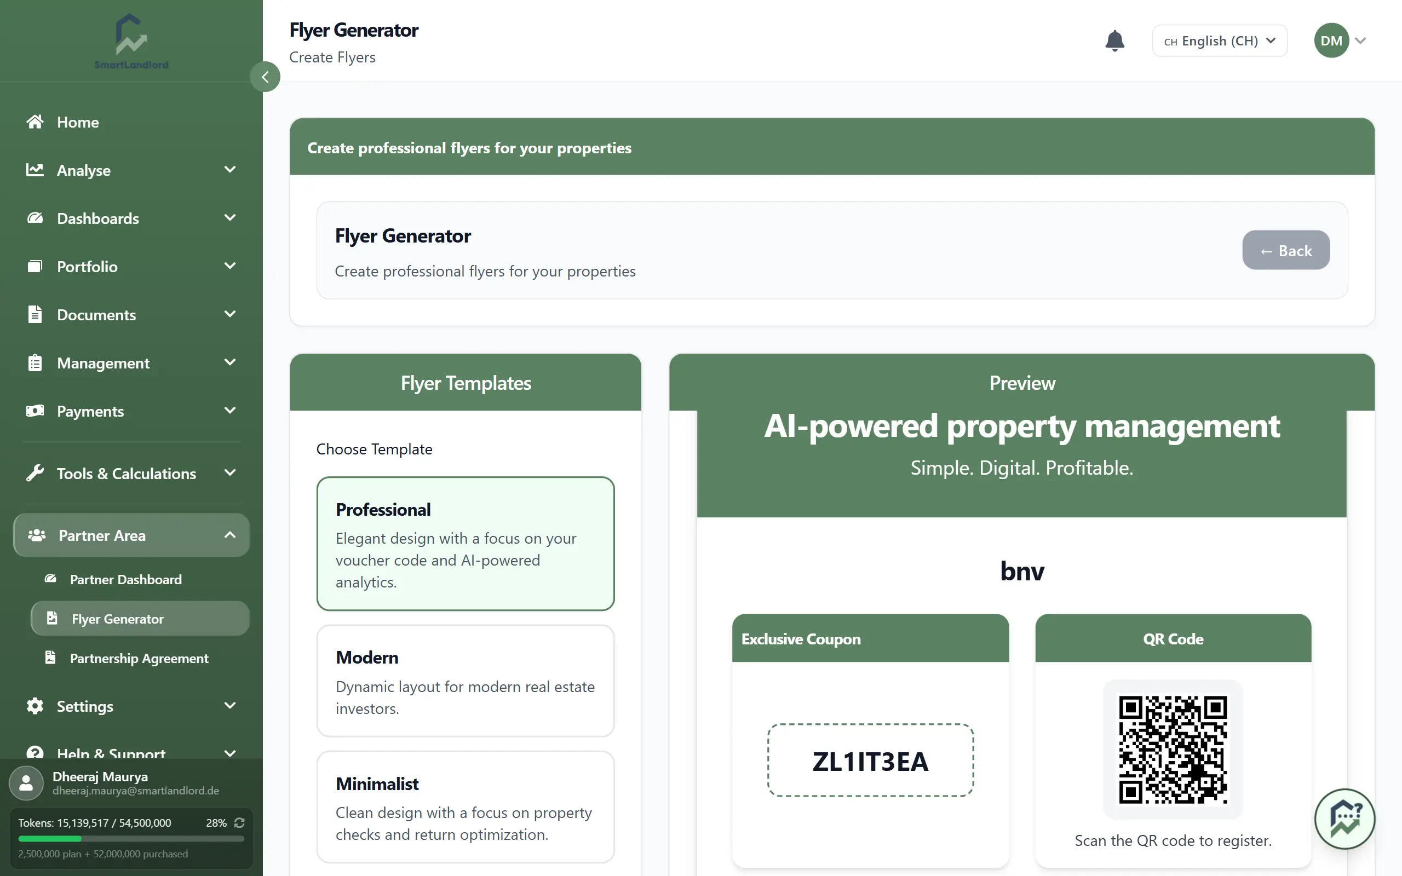Click the QR code image
Image resolution: width=1402 pixels, height=876 pixels.
point(1173,749)
